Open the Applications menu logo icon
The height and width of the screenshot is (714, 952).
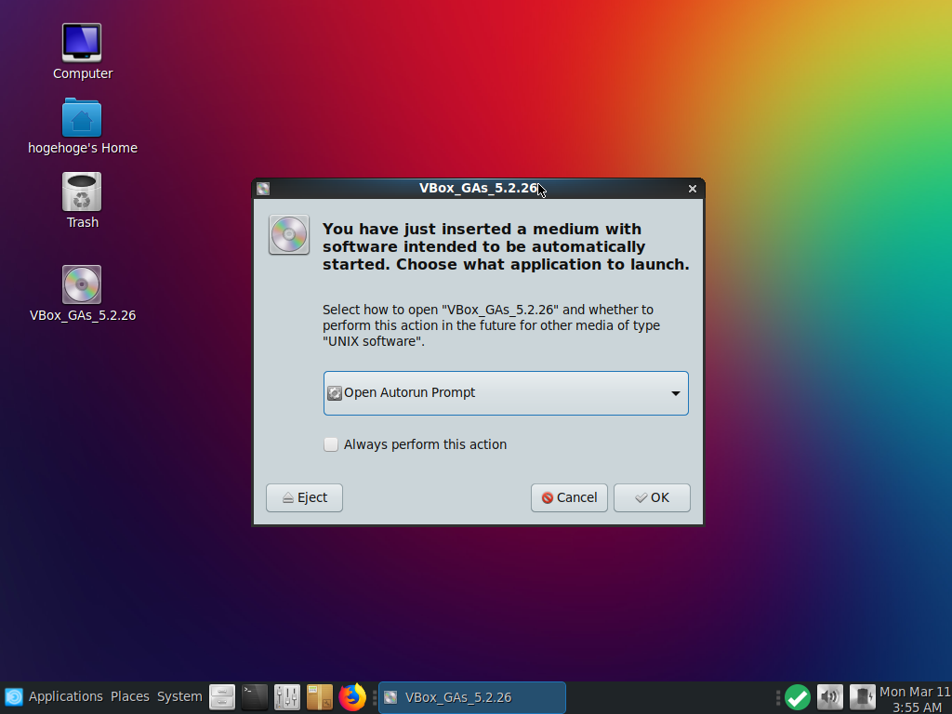click(14, 697)
